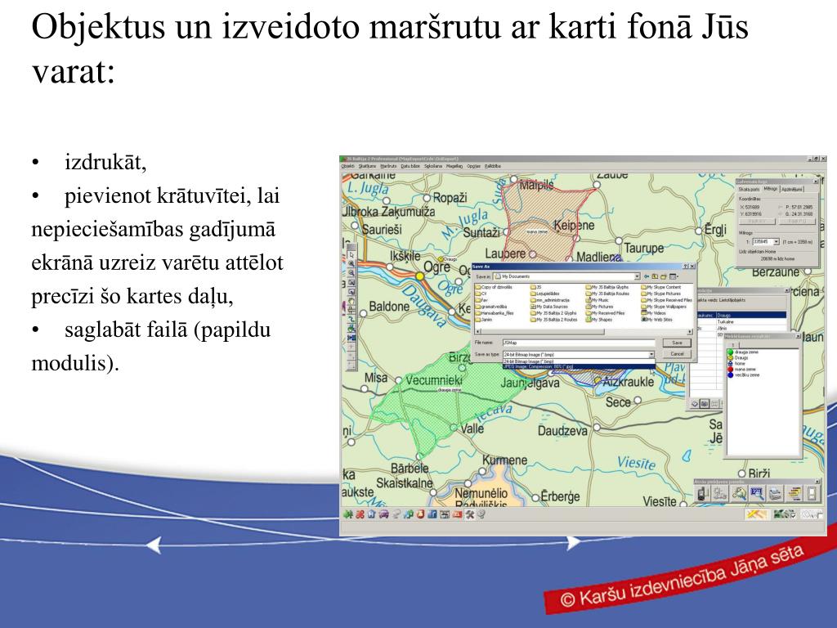Click the printer icon in floating toolbar

pos(775,493)
